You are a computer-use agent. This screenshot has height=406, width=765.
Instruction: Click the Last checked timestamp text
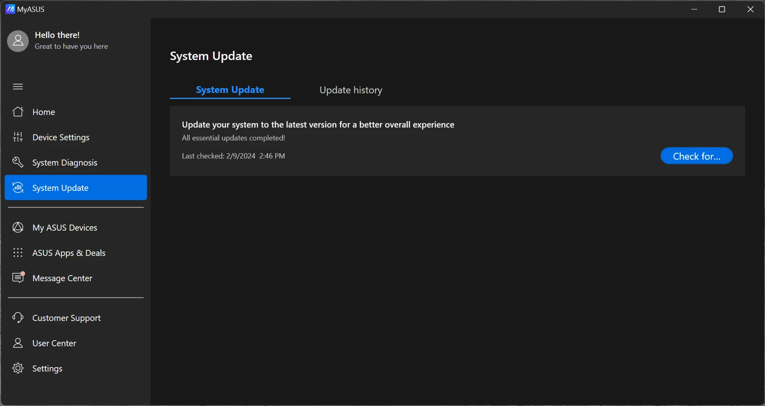click(233, 156)
